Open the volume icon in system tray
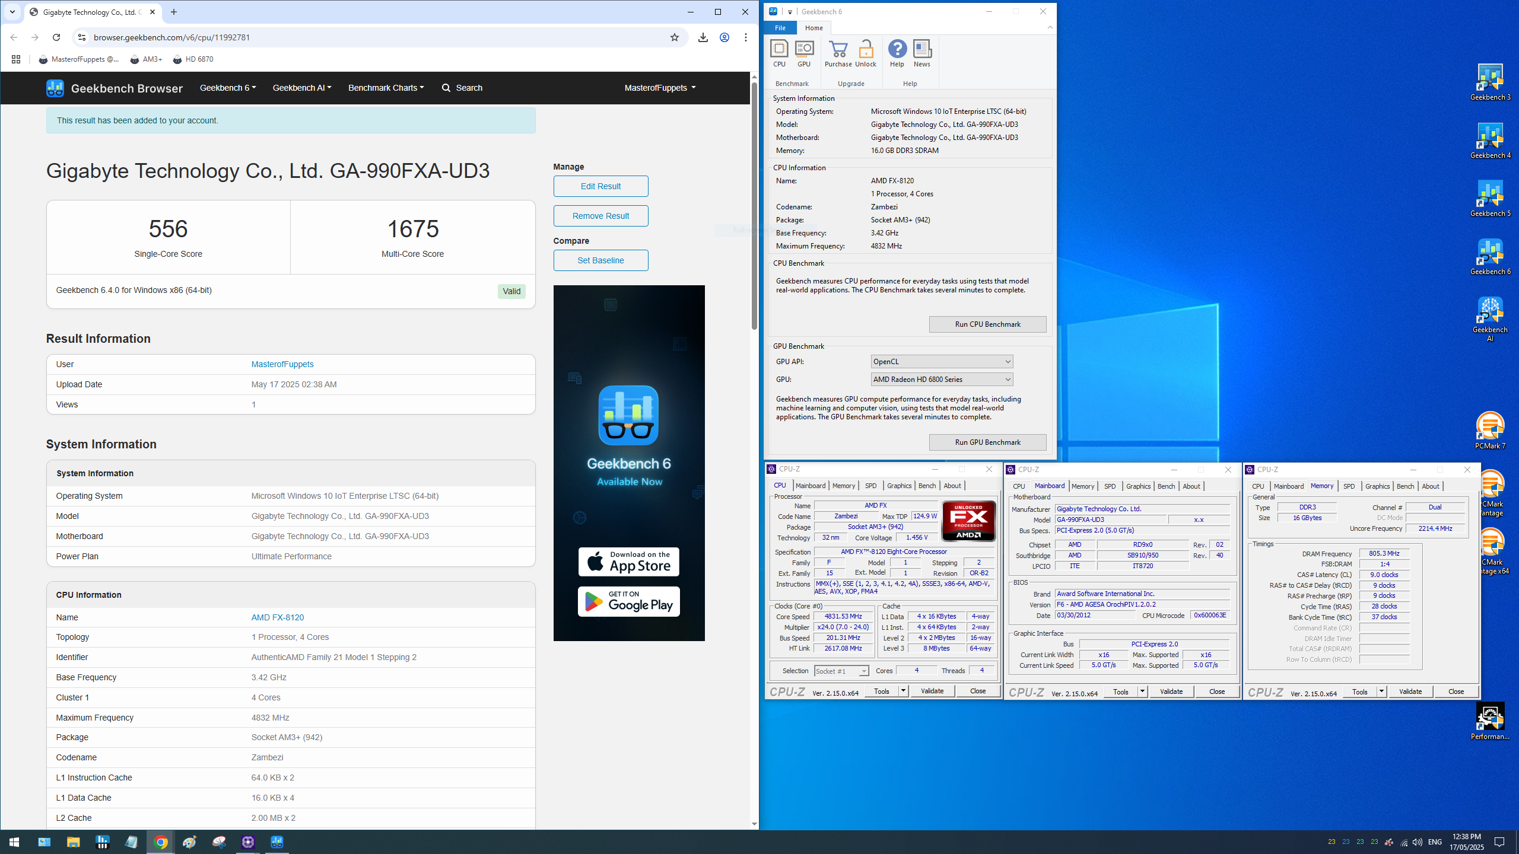This screenshot has width=1519, height=854. pyautogui.click(x=1418, y=842)
